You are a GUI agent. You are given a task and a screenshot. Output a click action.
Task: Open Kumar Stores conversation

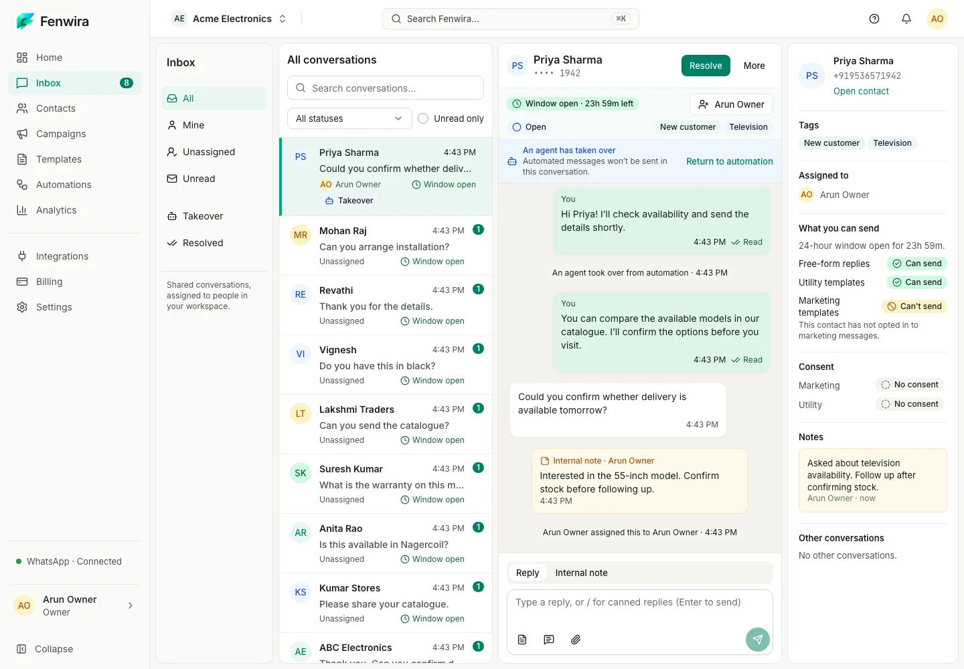(386, 603)
